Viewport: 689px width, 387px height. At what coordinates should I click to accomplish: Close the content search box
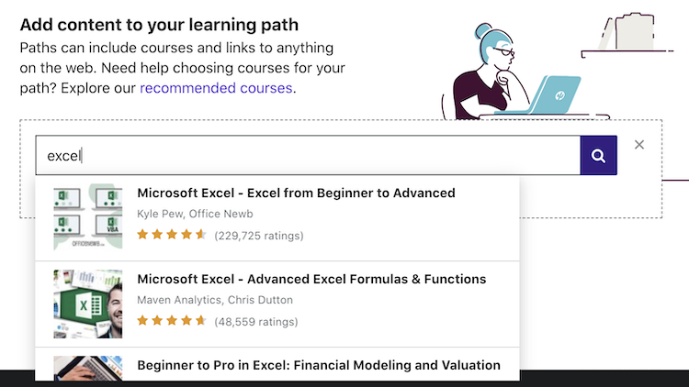click(x=639, y=144)
